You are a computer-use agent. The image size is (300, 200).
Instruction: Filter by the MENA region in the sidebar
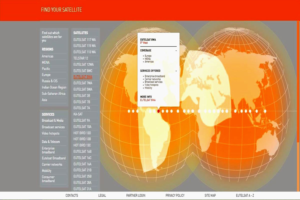point(46,62)
